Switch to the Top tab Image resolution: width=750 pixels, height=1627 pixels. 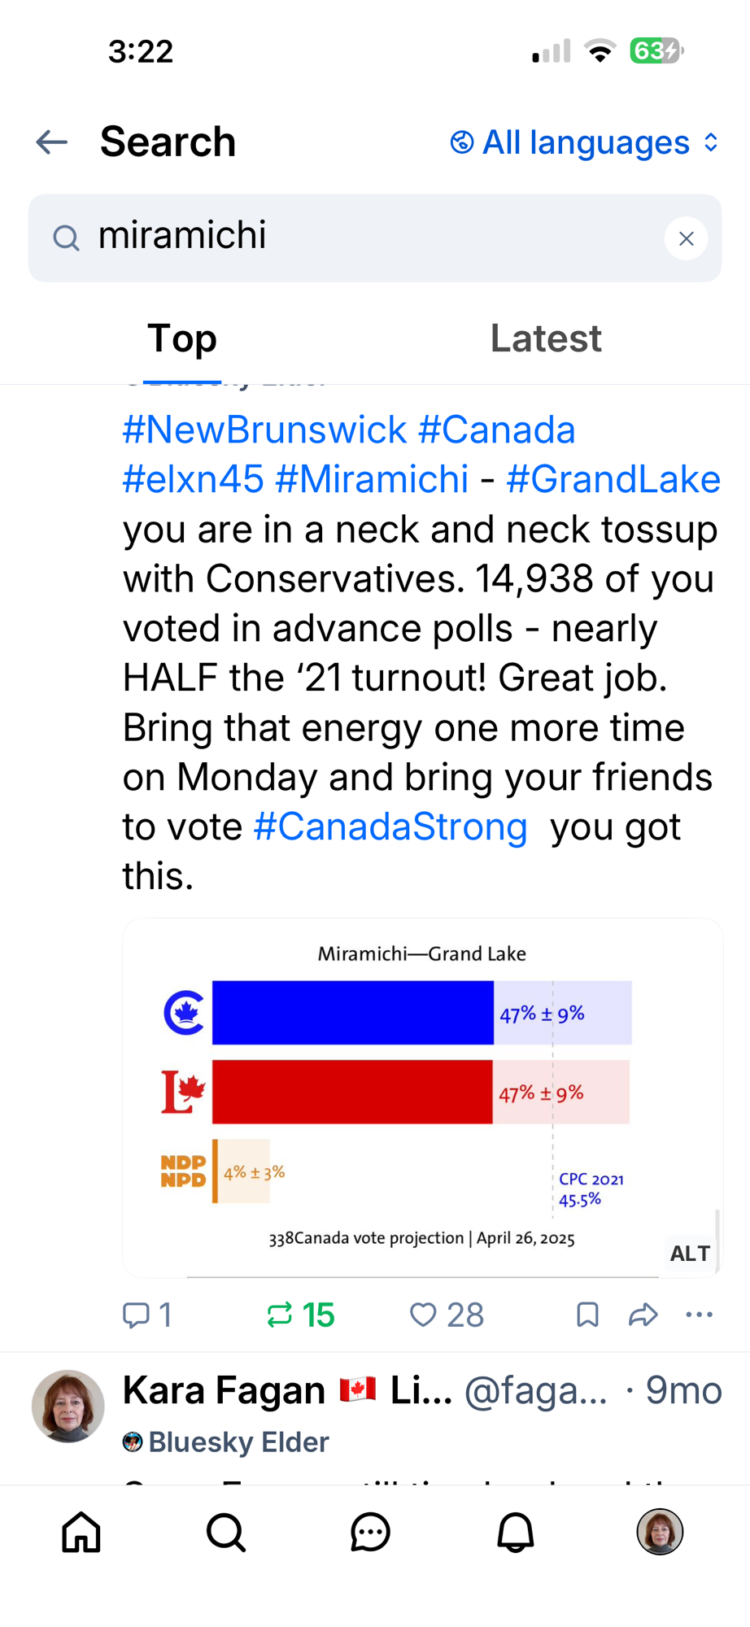click(182, 339)
